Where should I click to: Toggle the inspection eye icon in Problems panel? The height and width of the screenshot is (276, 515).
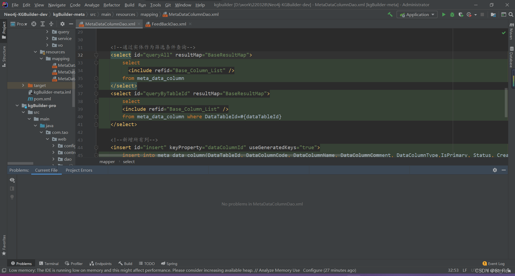(x=12, y=180)
